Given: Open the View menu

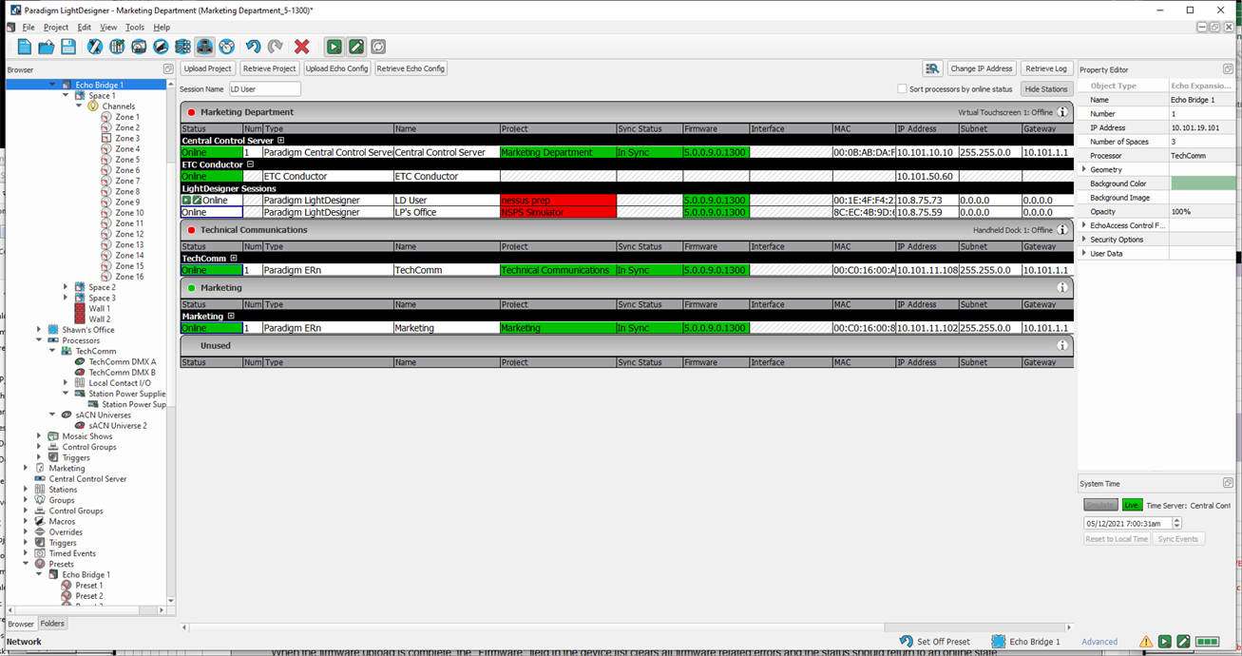Looking at the screenshot, I should coord(108,28).
